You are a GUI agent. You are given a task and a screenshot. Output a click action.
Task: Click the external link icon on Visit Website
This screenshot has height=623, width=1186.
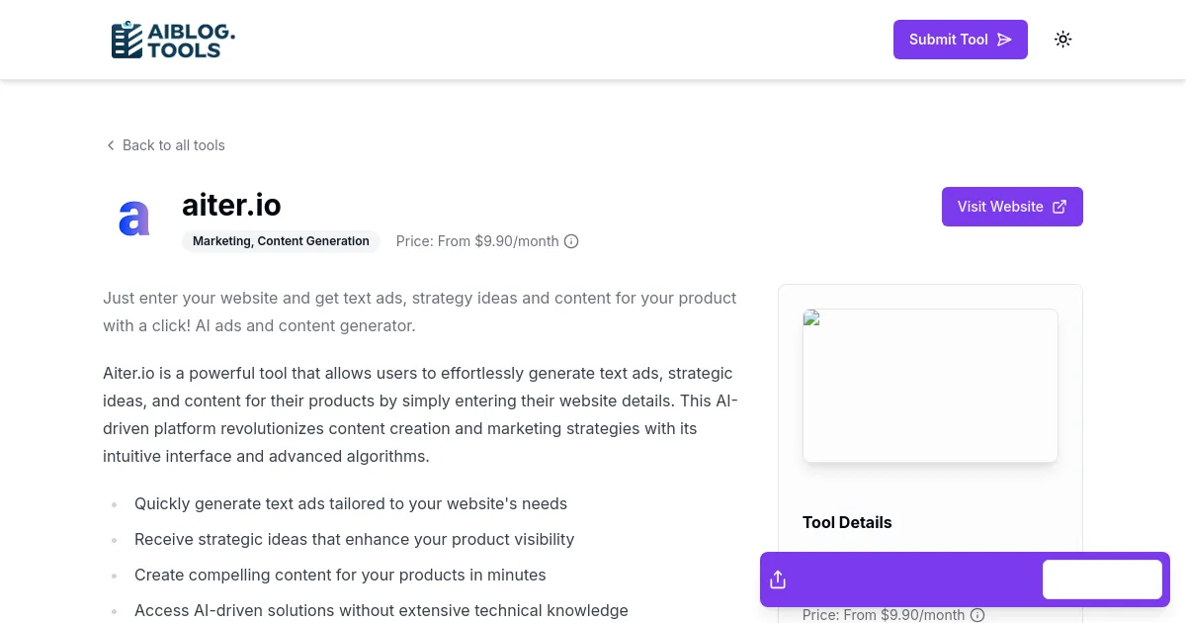click(1059, 206)
